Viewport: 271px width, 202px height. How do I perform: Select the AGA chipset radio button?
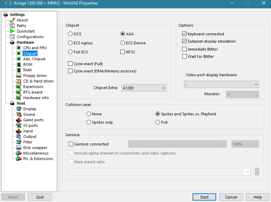pos(122,34)
